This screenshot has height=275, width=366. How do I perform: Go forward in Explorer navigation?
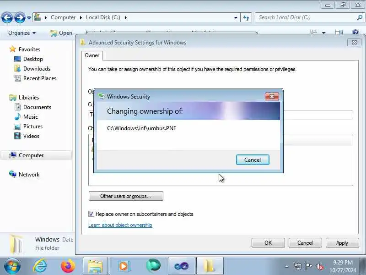coord(20,17)
